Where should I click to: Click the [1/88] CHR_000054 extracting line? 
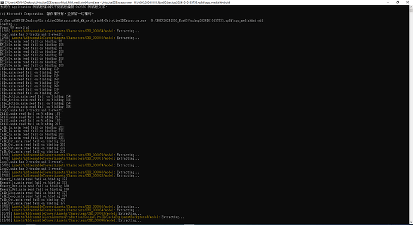(69, 31)
